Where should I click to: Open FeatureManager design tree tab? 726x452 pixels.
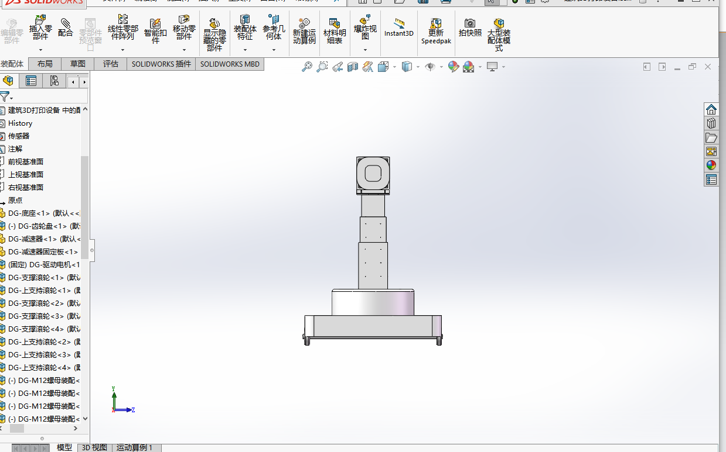point(8,81)
